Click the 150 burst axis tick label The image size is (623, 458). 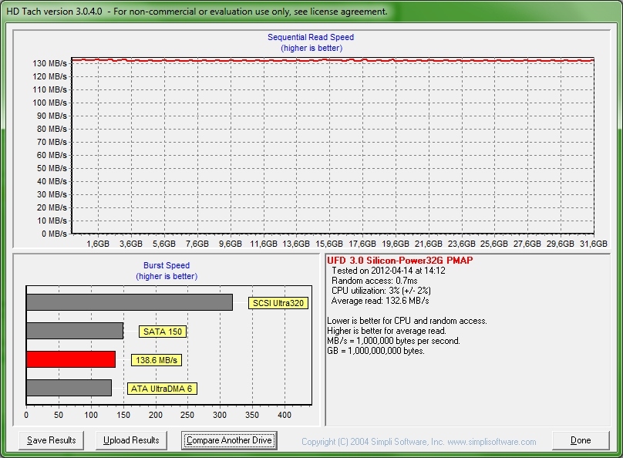pos(123,415)
